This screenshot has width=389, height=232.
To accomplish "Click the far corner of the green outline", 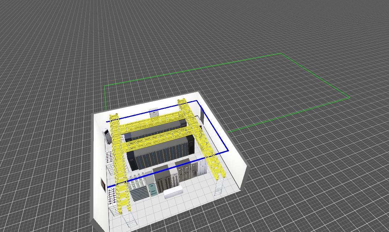I will (281, 53).
